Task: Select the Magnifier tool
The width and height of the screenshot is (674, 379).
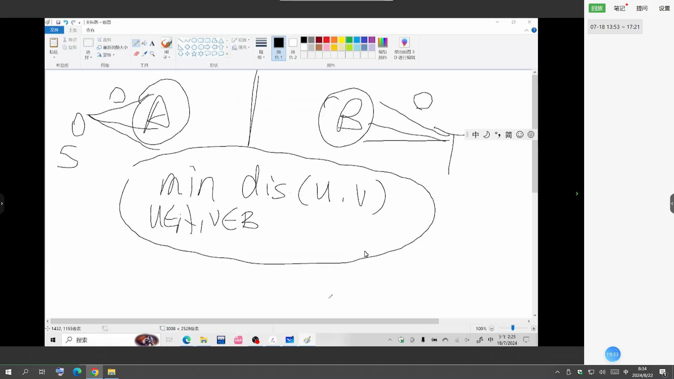Action: 152,54
